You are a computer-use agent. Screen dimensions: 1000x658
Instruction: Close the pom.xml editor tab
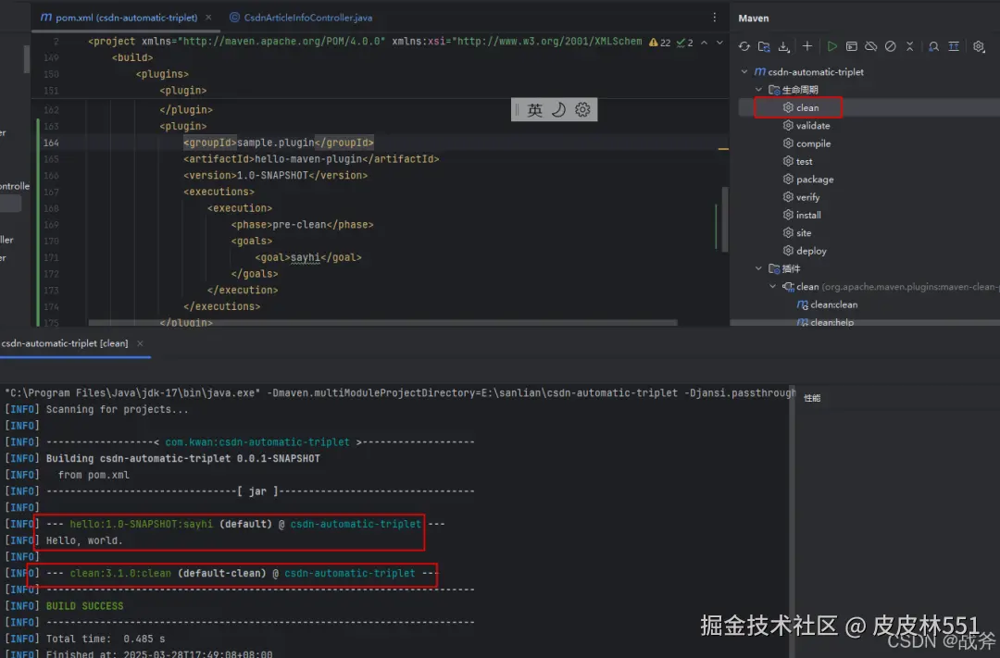[208, 18]
